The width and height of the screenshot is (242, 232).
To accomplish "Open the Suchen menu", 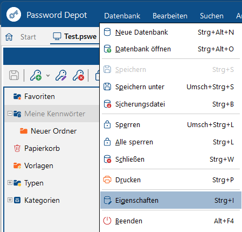I will click(212, 16).
